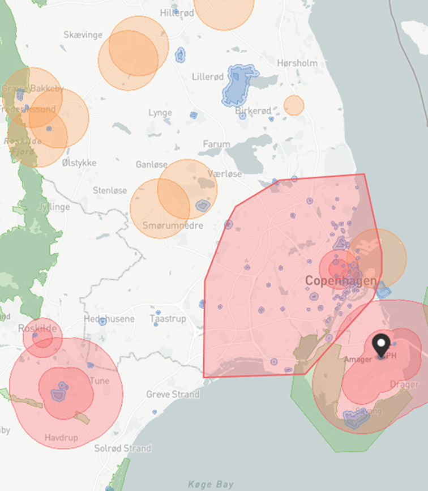Image resolution: width=428 pixels, height=491 pixels.
Task: Select the Dragør label near the airport
Action: coord(405,385)
